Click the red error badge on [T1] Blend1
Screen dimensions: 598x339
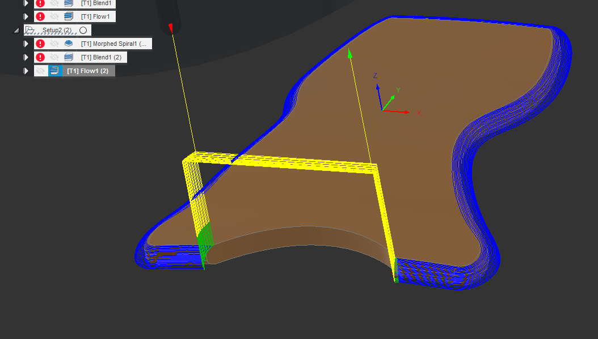40,4
